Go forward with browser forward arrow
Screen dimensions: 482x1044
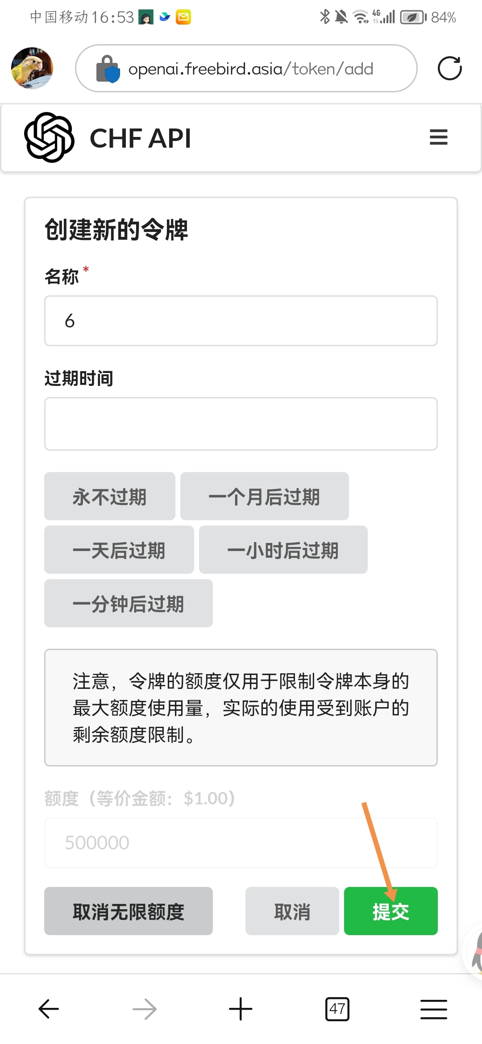click(x=145, y=1009)
